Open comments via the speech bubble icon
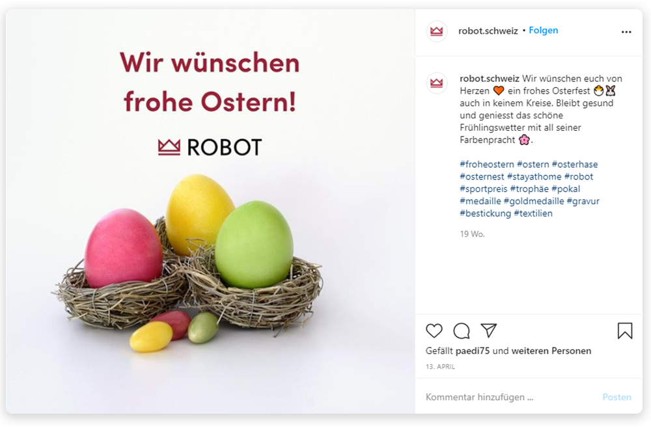 pos(462,331)
